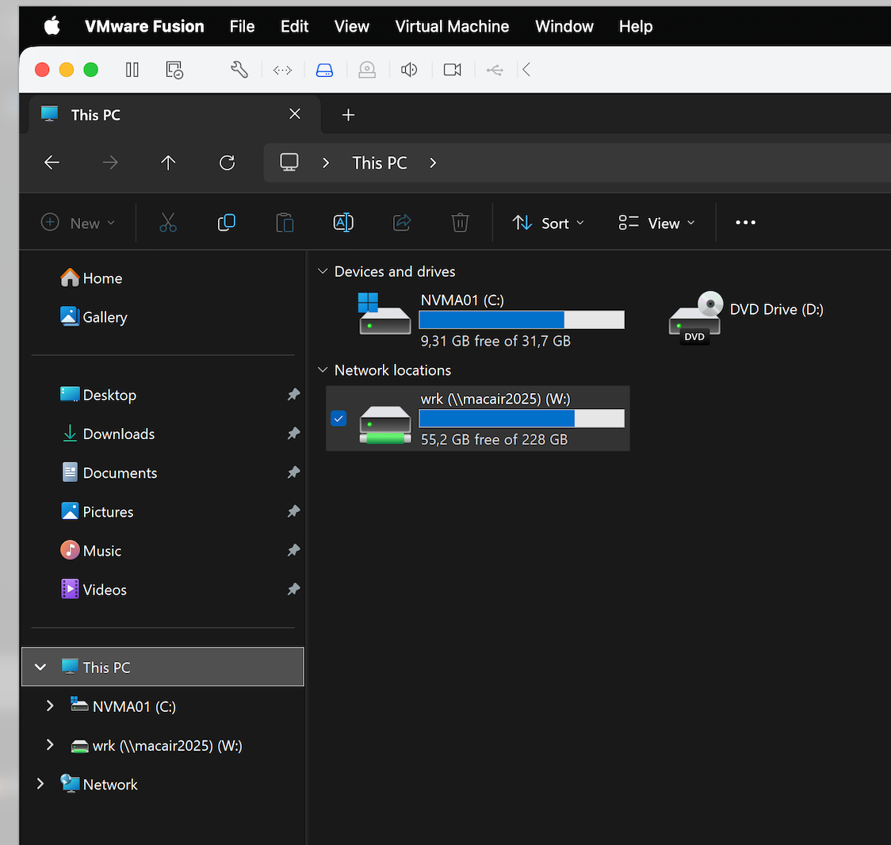Click the Share icon
The width and height of the screenshot is (891, 845).
pos(402,223)
